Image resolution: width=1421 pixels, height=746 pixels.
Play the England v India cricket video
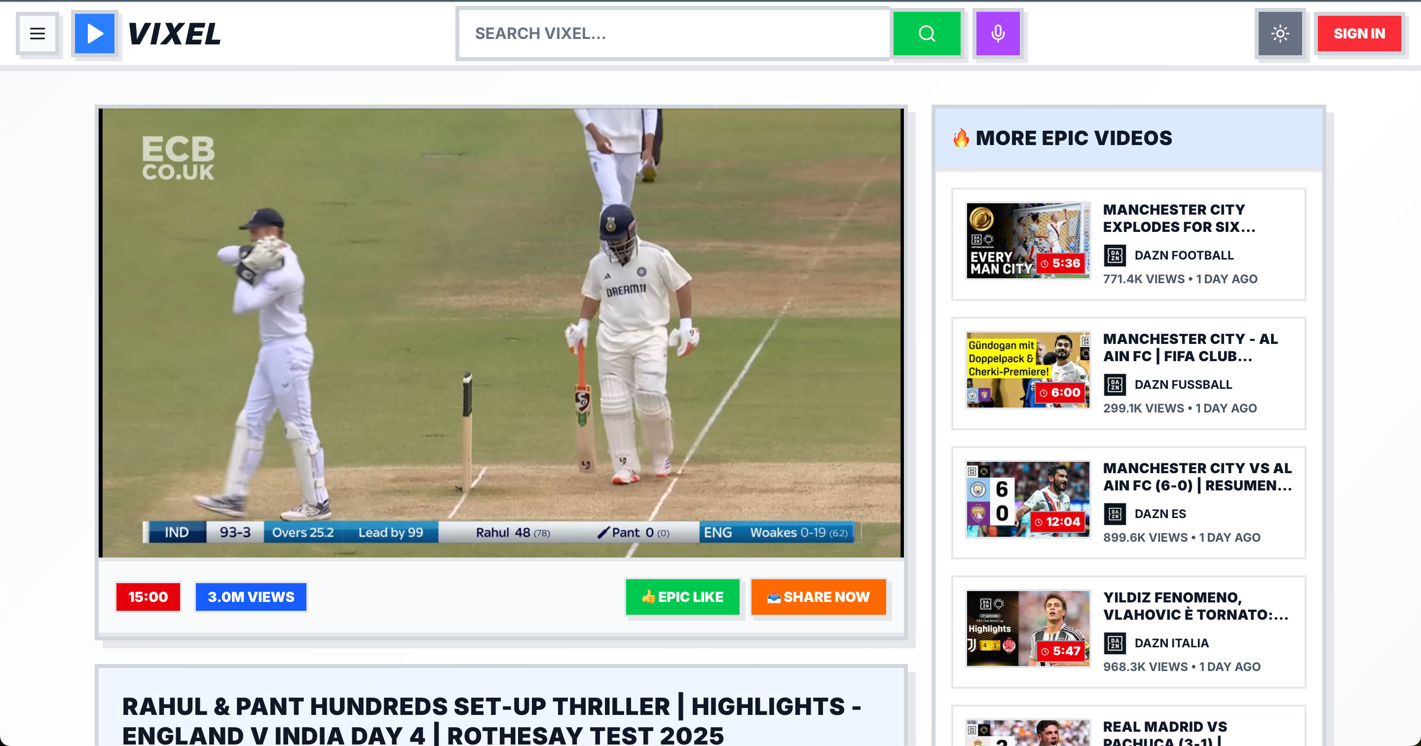tap(501, 333)
